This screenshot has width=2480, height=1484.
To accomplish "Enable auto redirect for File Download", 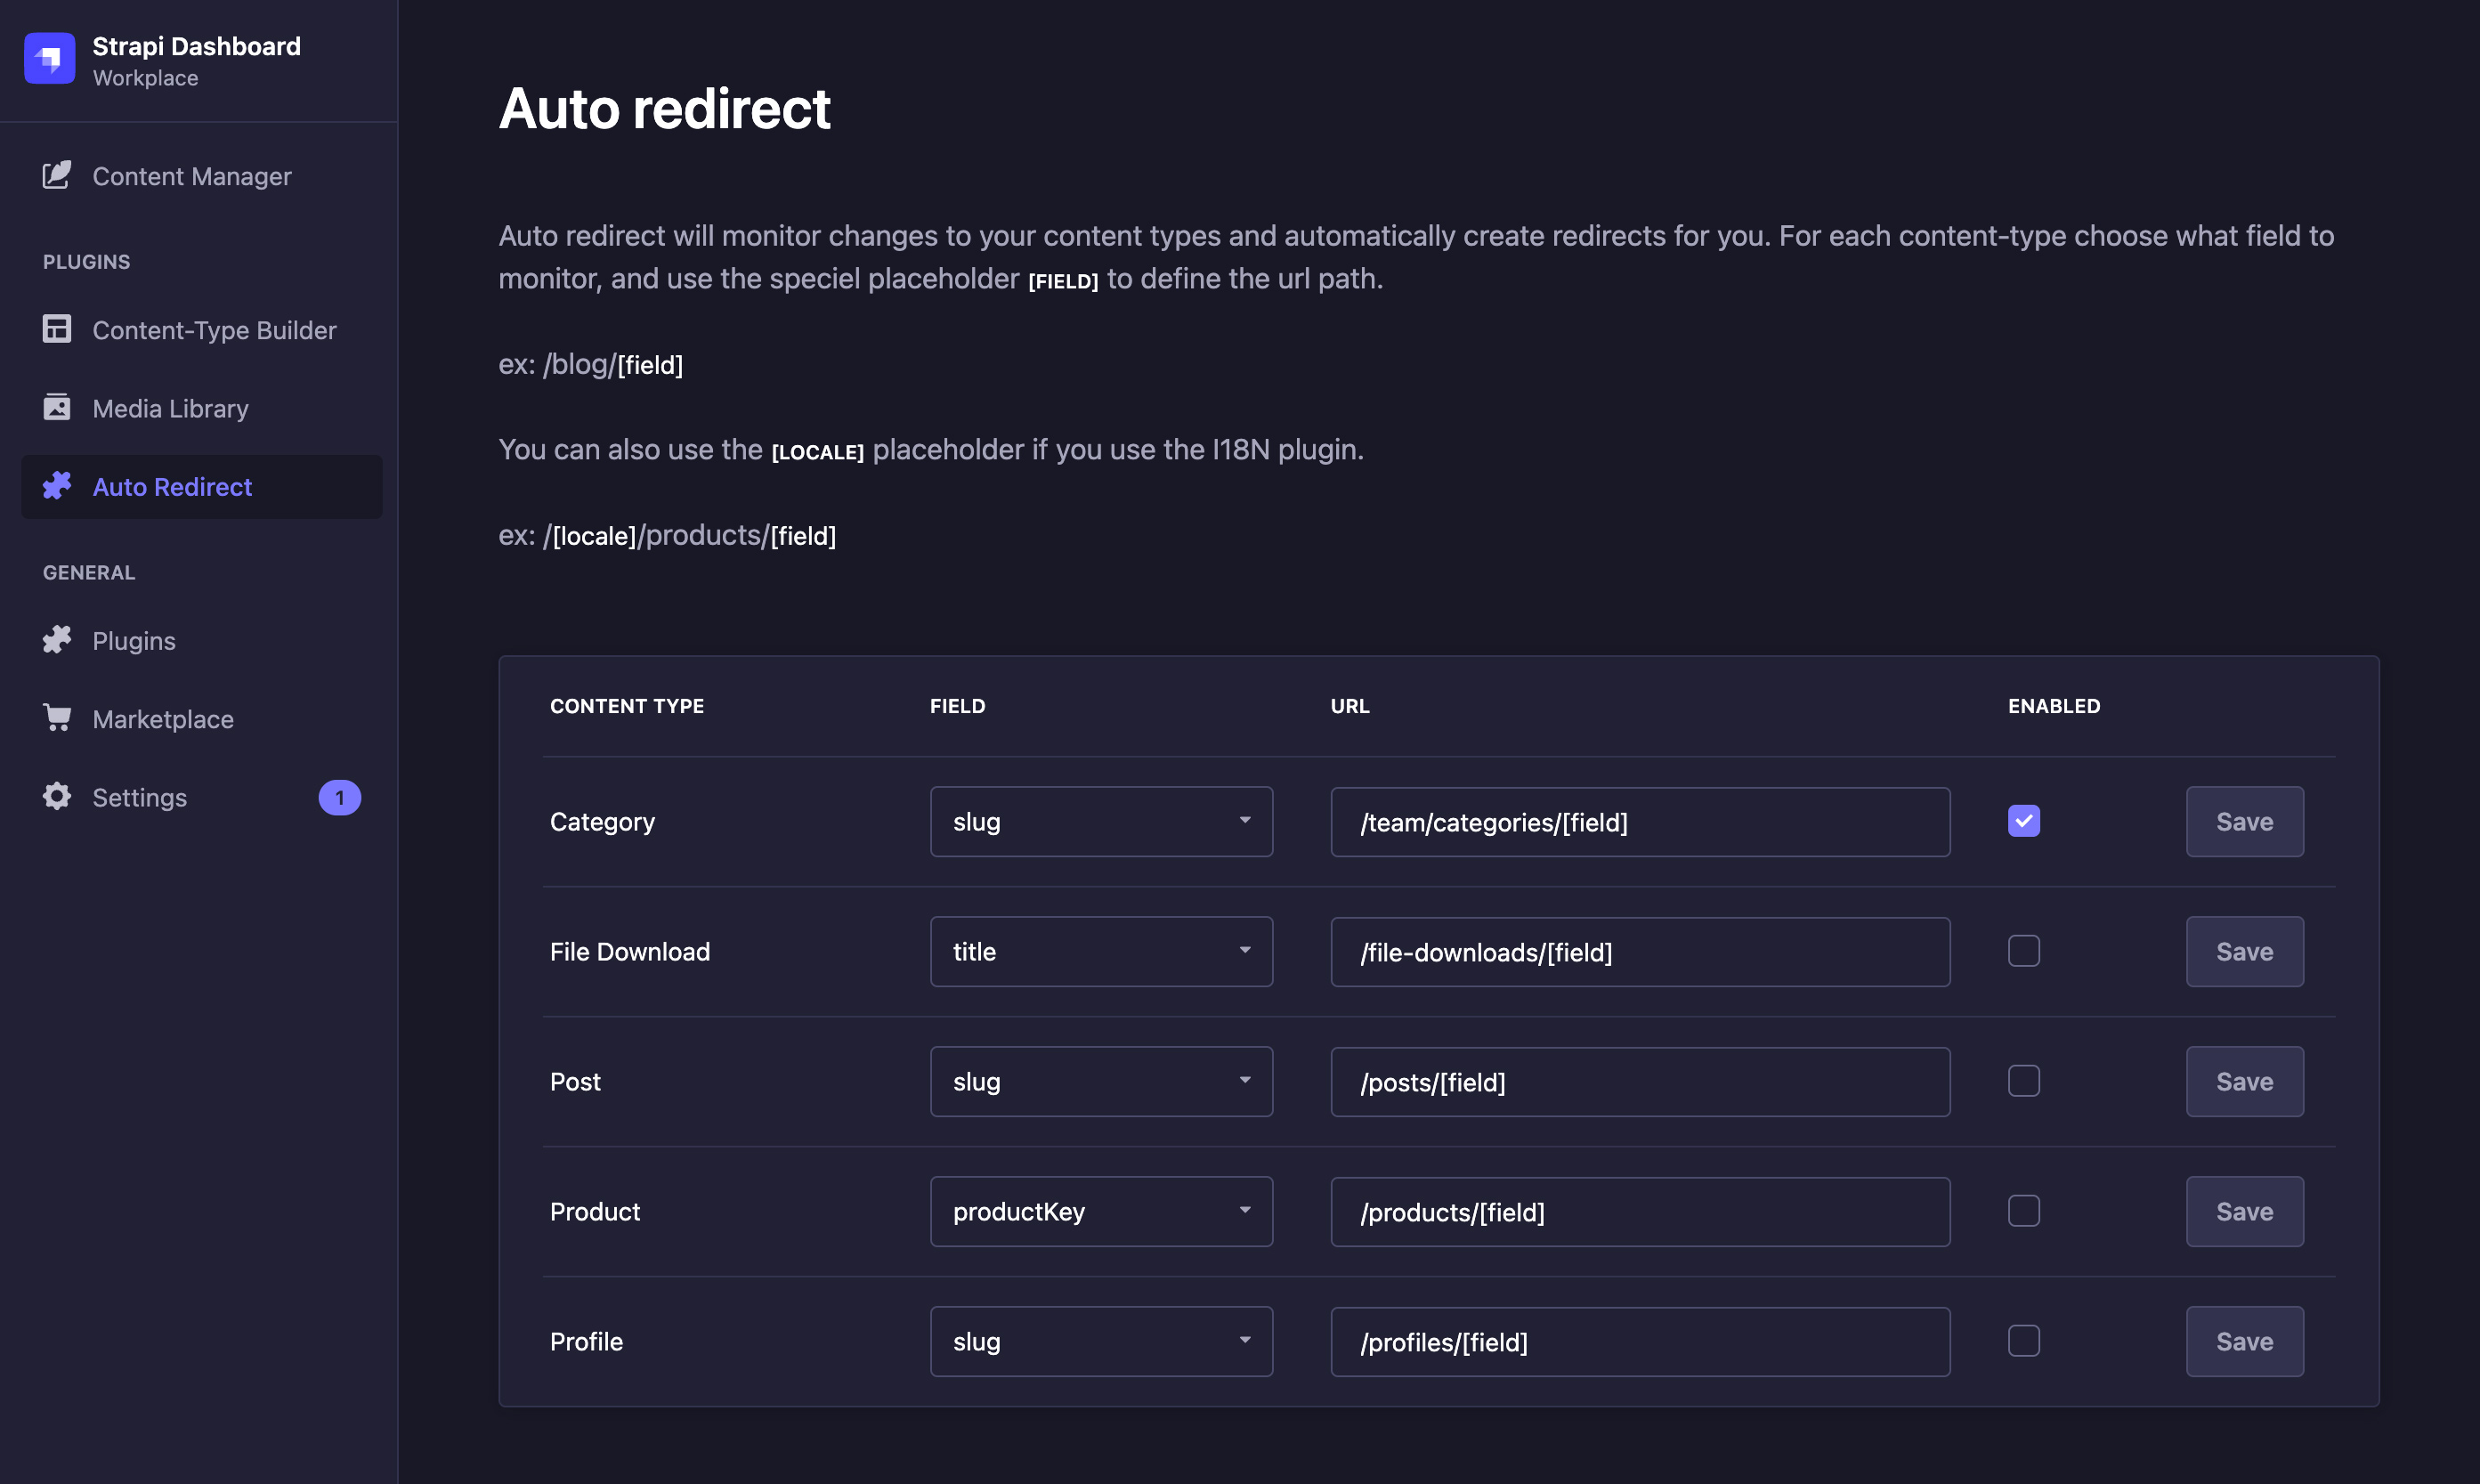I will tap(2023, 951).
